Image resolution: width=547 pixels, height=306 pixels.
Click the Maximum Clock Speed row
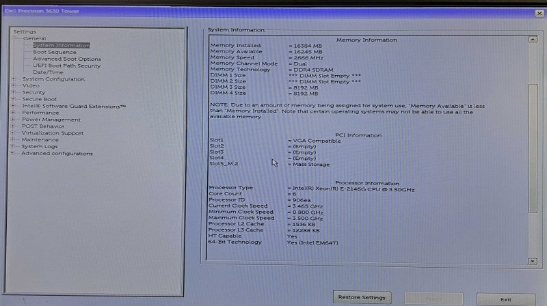click(x=265, y=218)
